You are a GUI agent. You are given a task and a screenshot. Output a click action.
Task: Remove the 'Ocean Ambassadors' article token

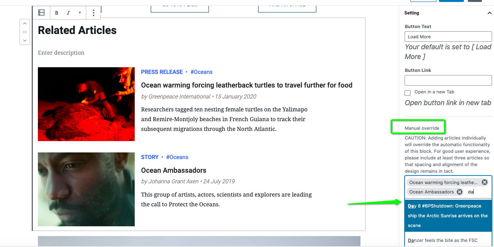460,192
